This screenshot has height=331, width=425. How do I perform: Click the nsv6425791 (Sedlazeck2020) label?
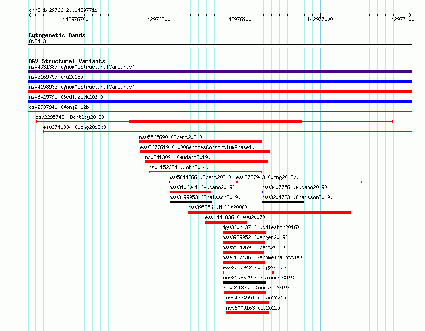tap(66, 97)
